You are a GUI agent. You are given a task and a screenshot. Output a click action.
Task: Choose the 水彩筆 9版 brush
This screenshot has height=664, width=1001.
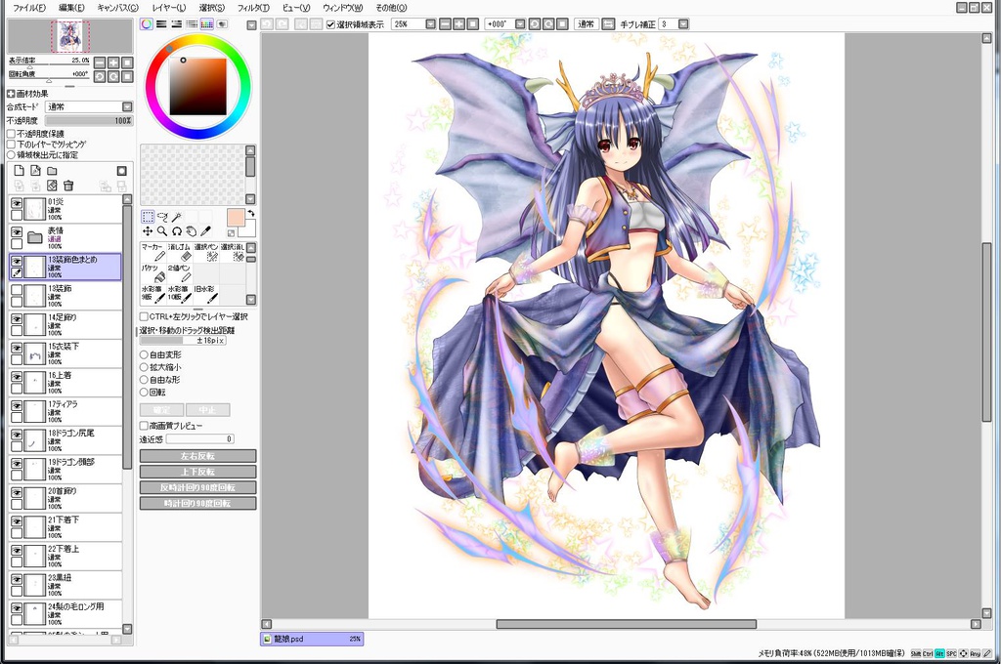click(x=152, y=294)
